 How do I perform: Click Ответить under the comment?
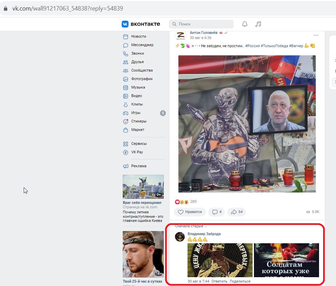pyautogui.click(x=219, y=281)
